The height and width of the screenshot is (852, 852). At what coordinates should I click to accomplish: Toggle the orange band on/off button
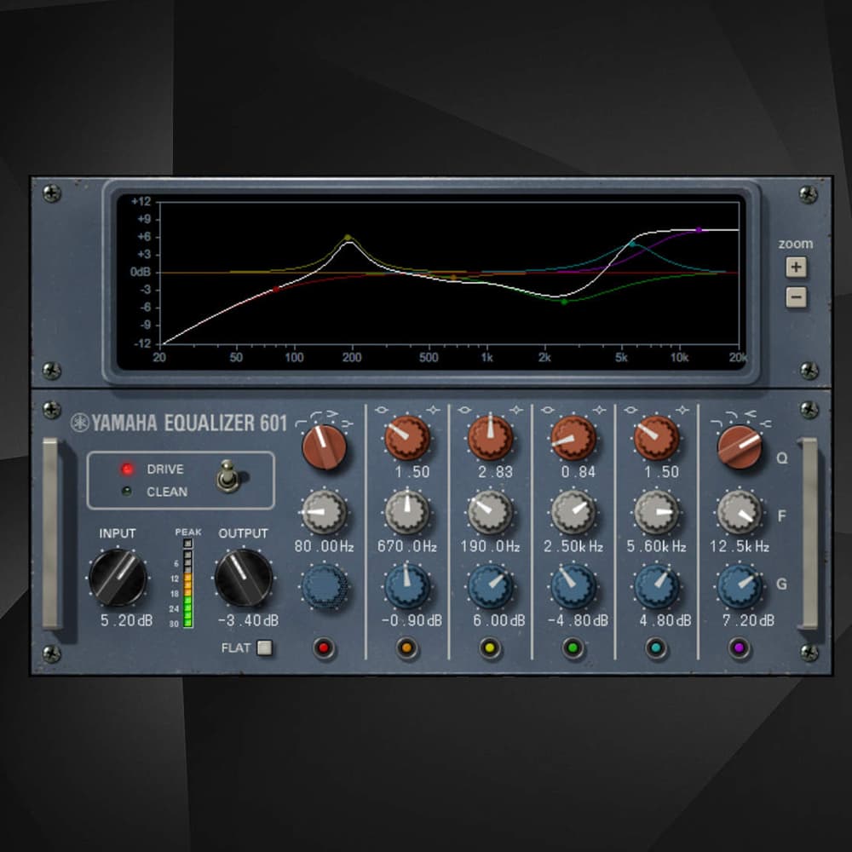click(407, 648)
